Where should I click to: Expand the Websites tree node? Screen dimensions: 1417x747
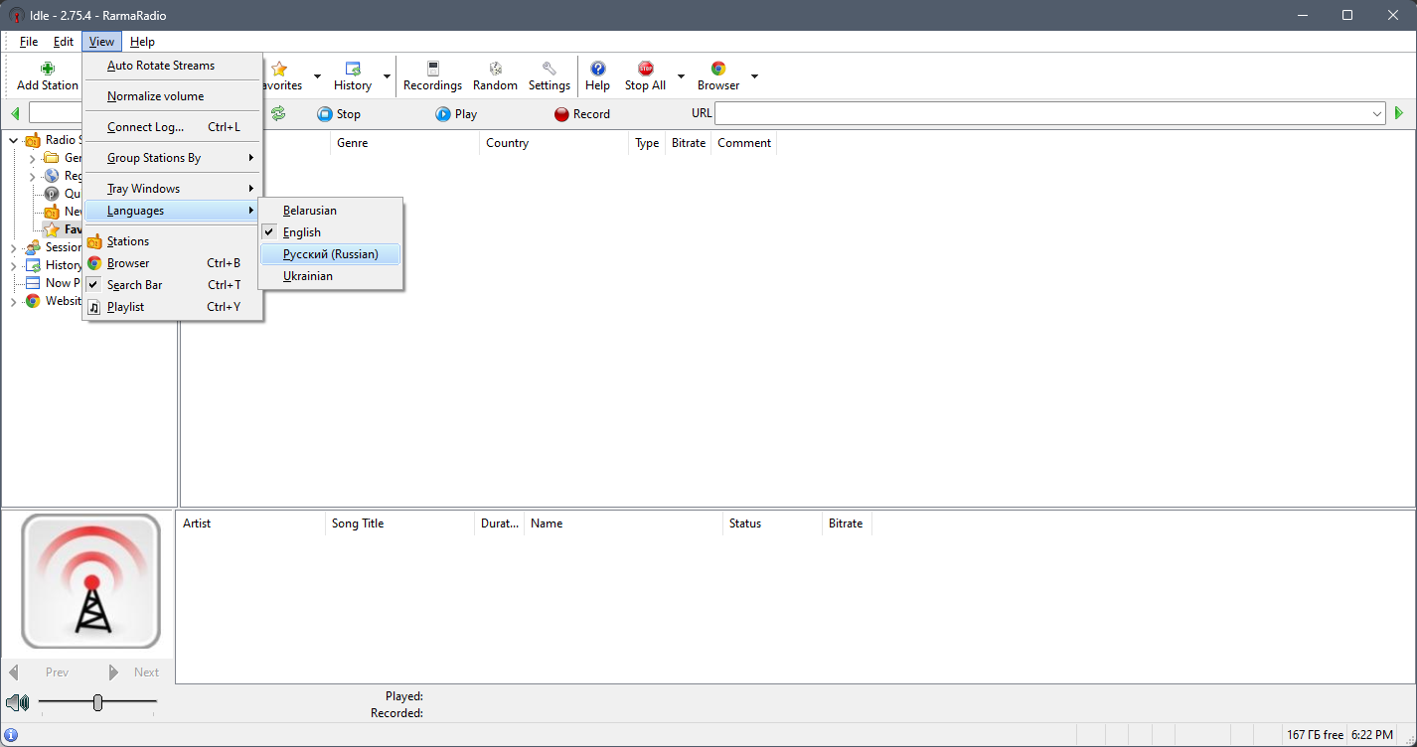pyautogui.click(x=13, y=301)
